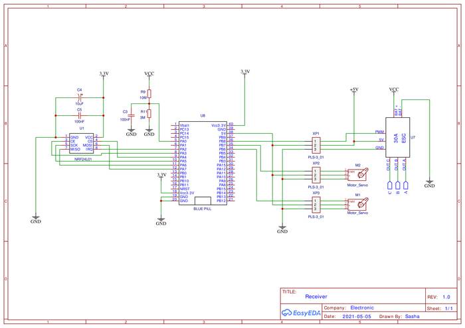Select the C3 100nF capacitor

point(132,115)
